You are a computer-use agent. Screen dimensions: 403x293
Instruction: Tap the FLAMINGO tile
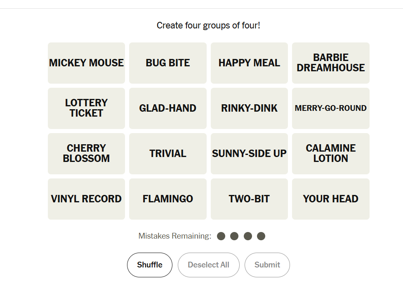pyautogui.click(x=167, y=199)
